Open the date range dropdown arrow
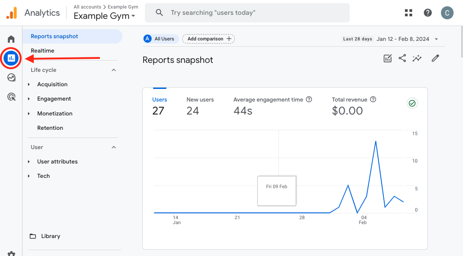Viewport: 463px width, 256px height. click(x=436, y=39)
